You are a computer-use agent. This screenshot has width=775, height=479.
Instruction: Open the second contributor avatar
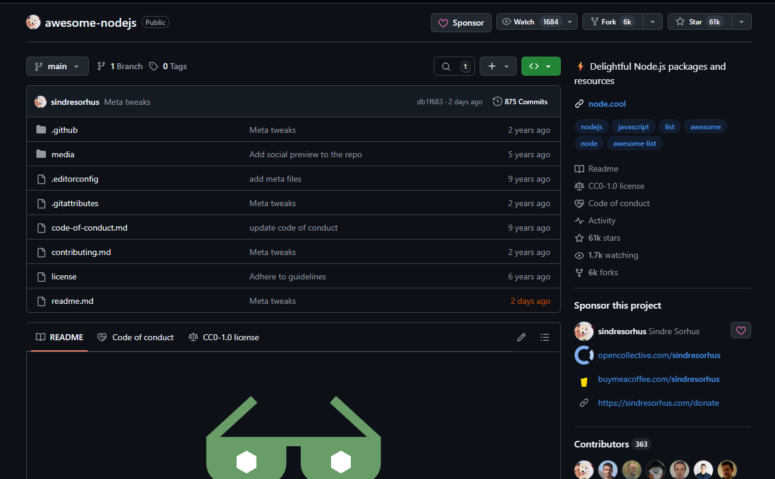[608, 469]
